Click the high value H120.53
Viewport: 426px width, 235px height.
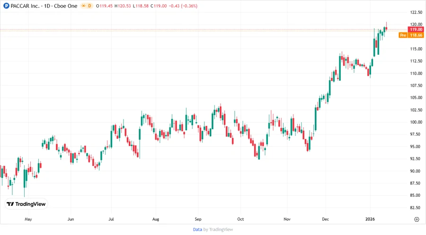tap(123, 6)
